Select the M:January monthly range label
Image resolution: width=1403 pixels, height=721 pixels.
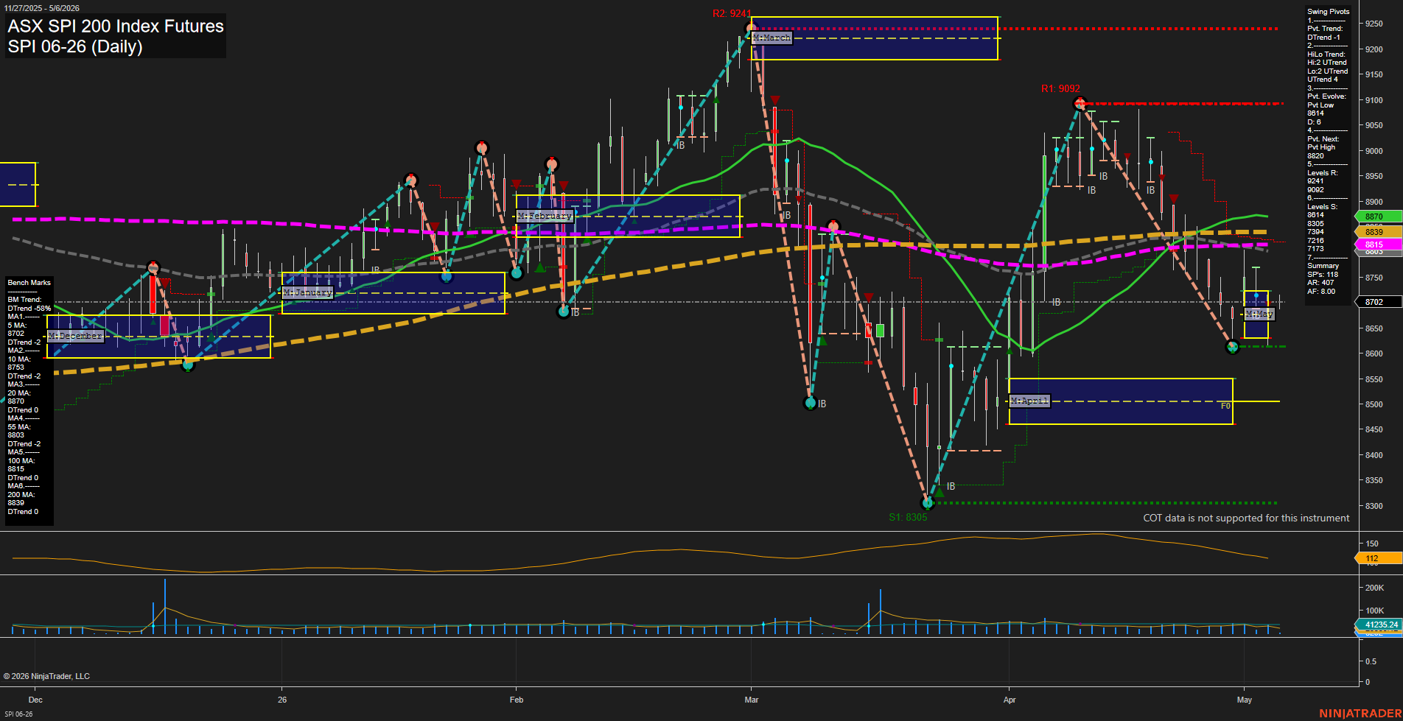(x=308, y=292)
